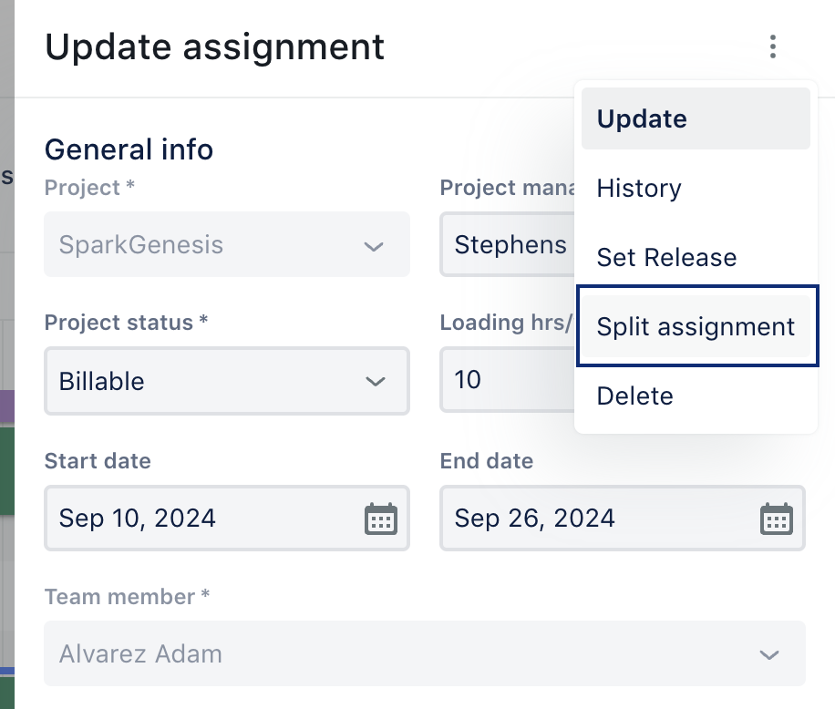
Task: Click the Start date field Sep 10, 2024
Action: 227,518
